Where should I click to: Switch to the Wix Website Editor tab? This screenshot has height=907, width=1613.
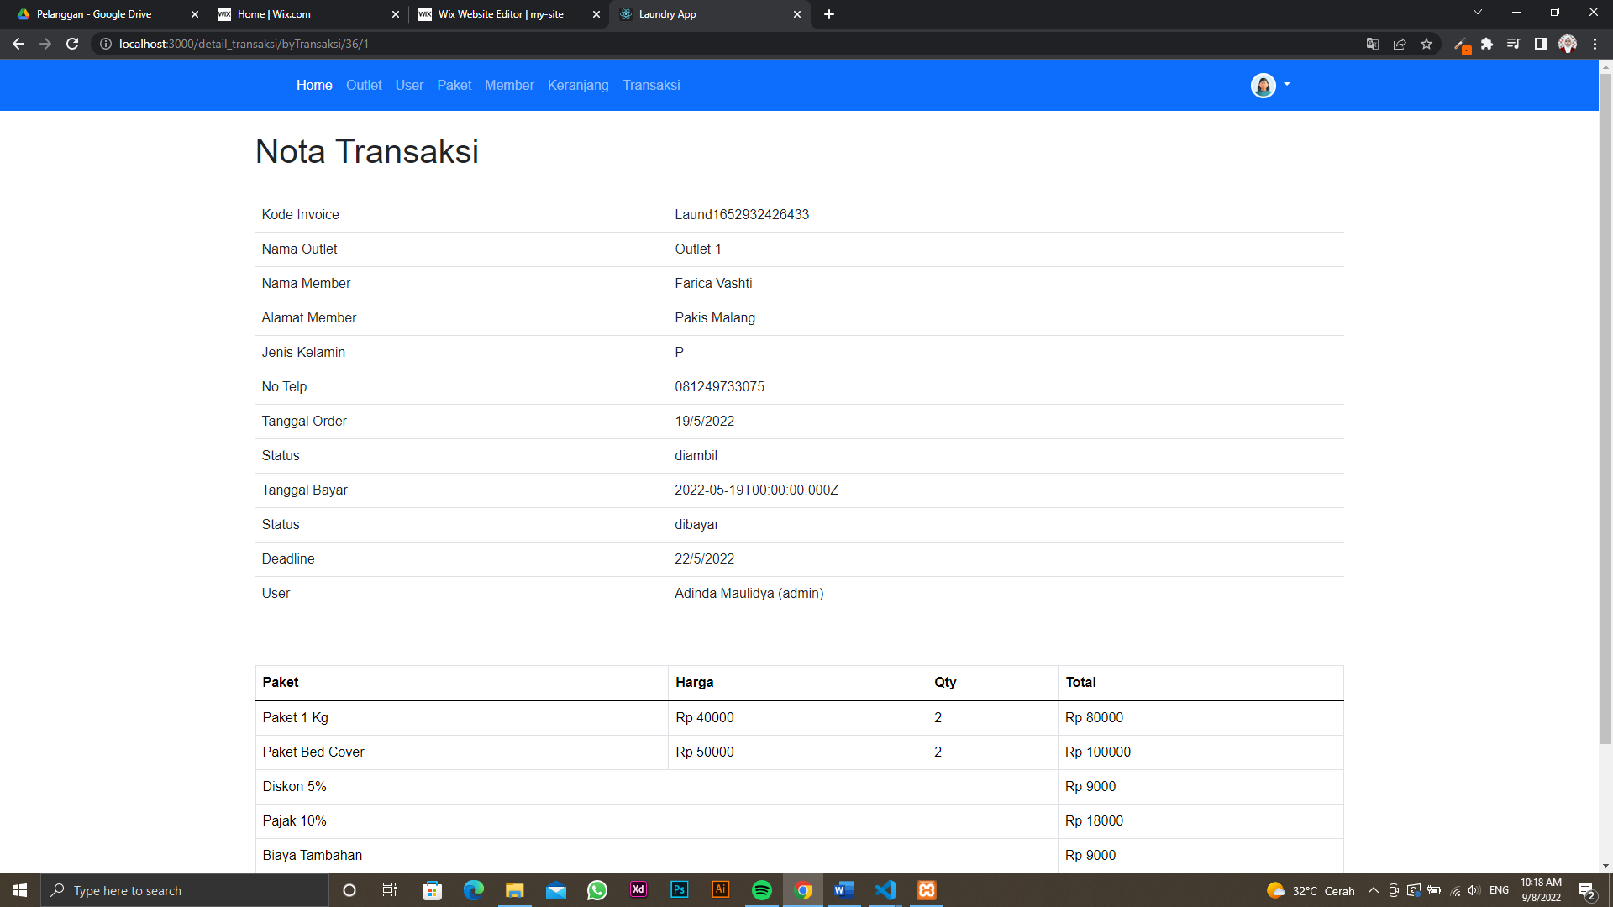pyautogui.click(x=499, y=14)
